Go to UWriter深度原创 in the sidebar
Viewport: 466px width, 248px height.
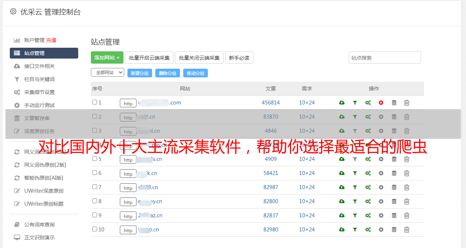[x=43, y=191]
